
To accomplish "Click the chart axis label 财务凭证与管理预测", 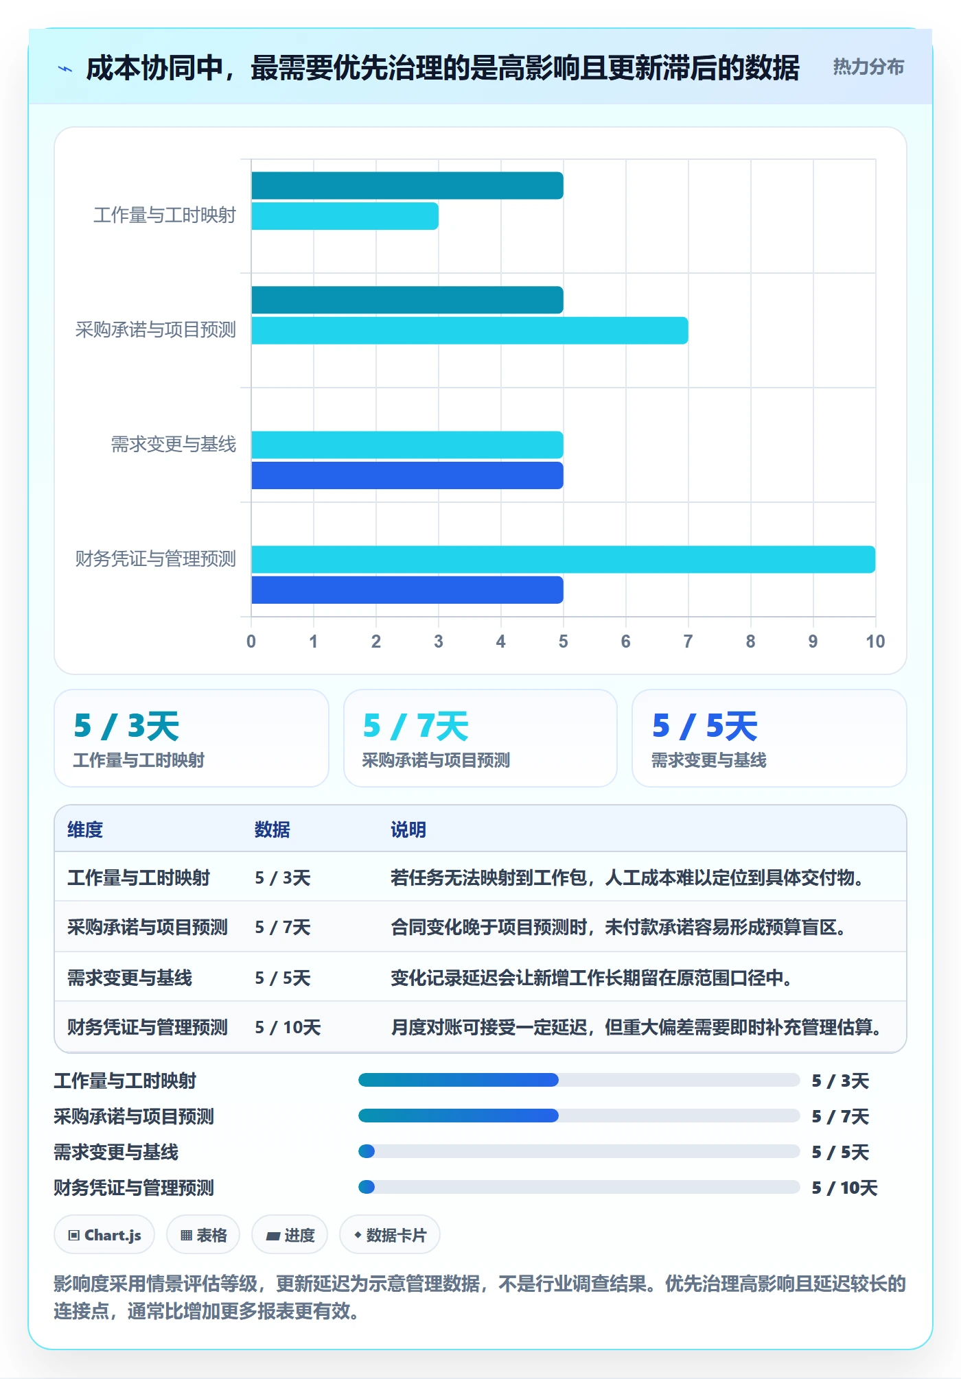I will [156, 559].
